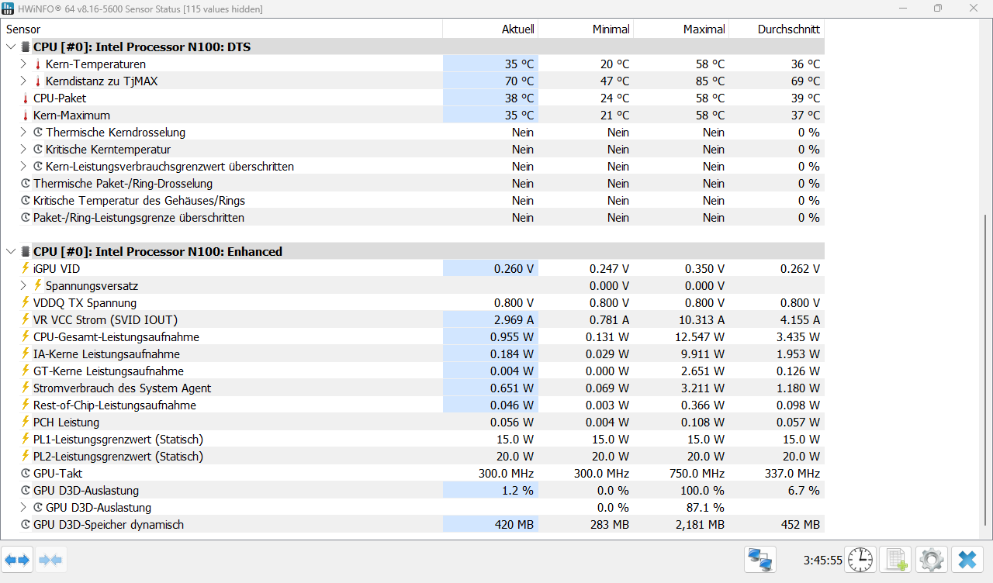Collapse the CPU N100 Enhanced sensor group
This screenshot has width=993, height=583.
click(x=10, y=252)
